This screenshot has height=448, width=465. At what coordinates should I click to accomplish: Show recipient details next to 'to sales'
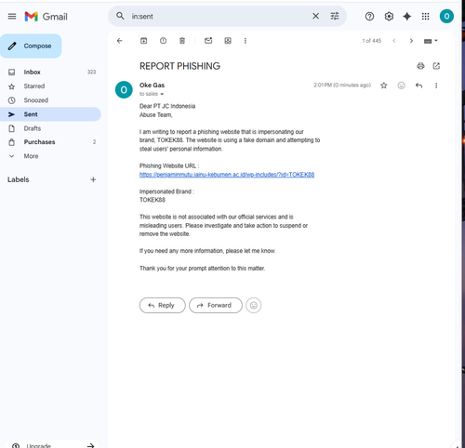click(162, 94)
